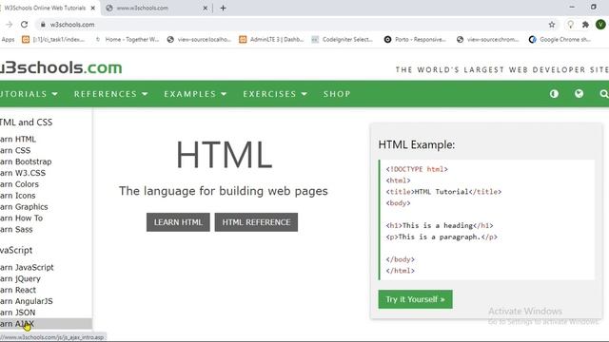This screenshot has height=342, width=609.
Task: Open the view-source:localho... bookmark
Action: coord(199,40)
